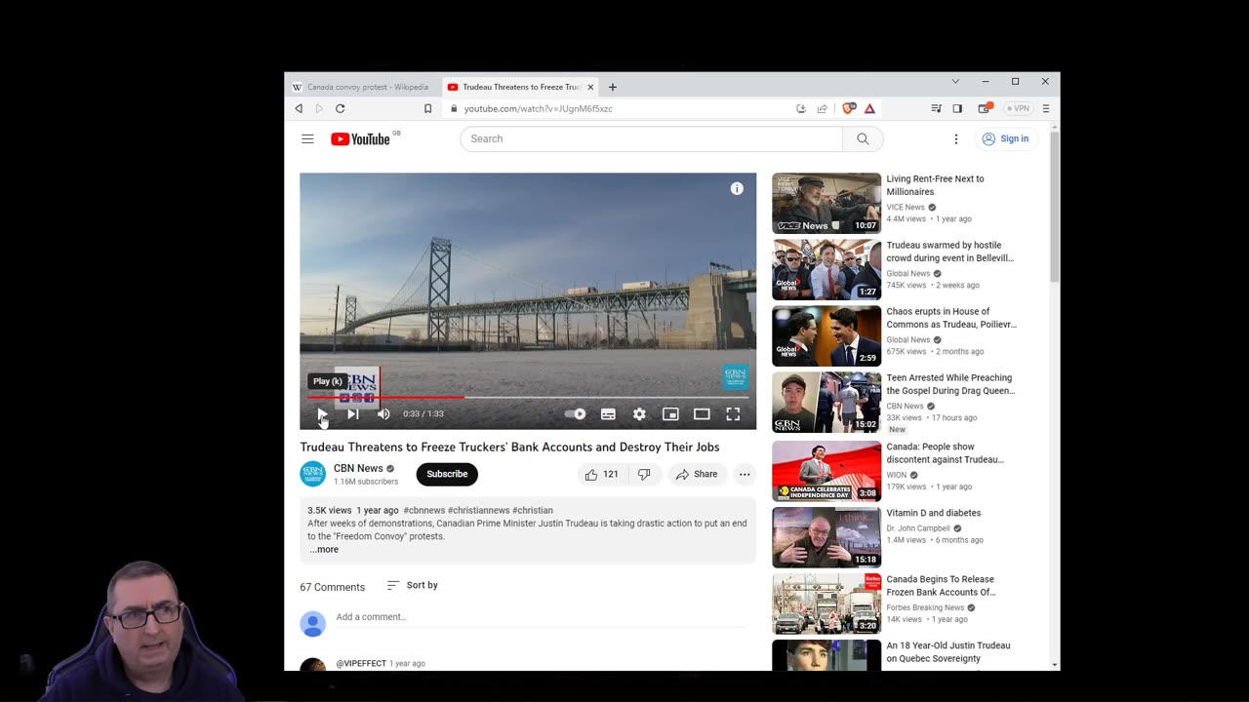
Task: Like the video
Action: [x=601, y=474]
